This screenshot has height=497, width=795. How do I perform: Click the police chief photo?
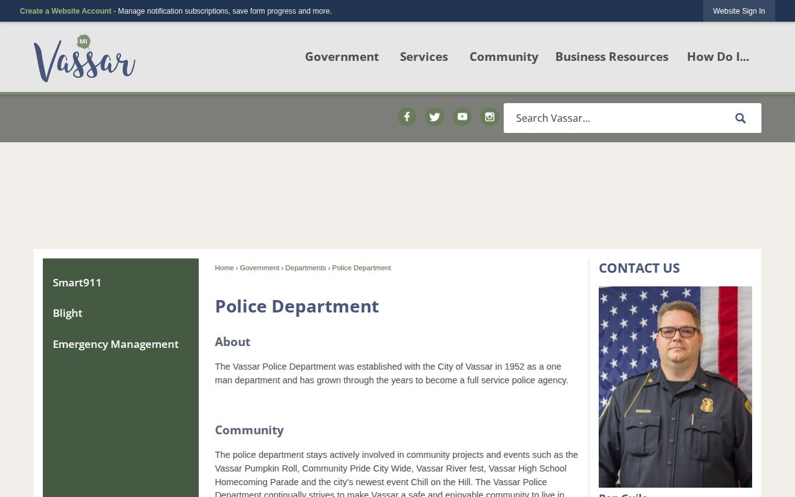pyautogui.click(x=675, y=386)
